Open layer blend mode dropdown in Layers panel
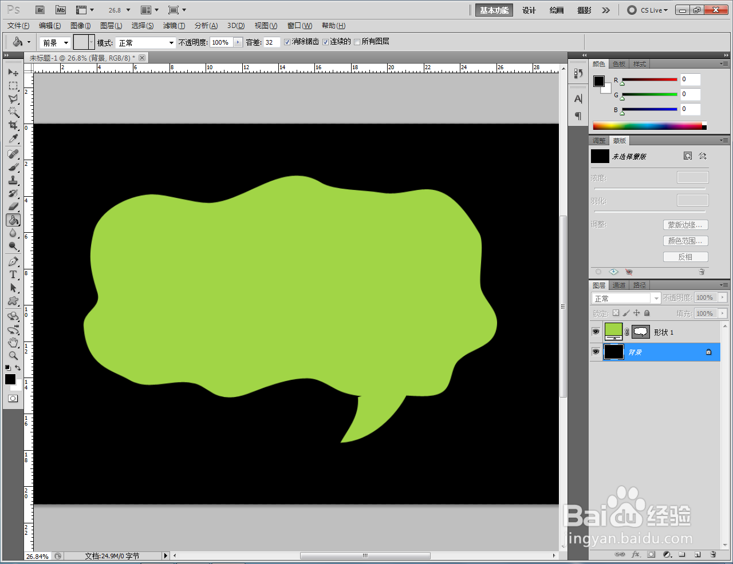 click(626, 298)
